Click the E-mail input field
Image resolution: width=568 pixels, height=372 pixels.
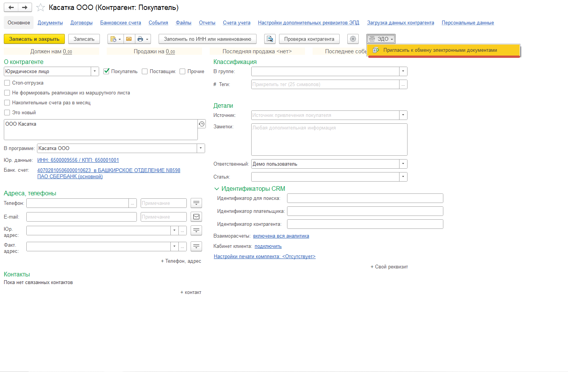tap(82, 217)
